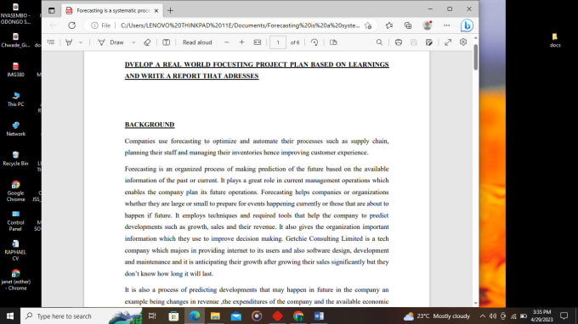Select the Erase tool
578x324 pixels.
click(147, 42)
